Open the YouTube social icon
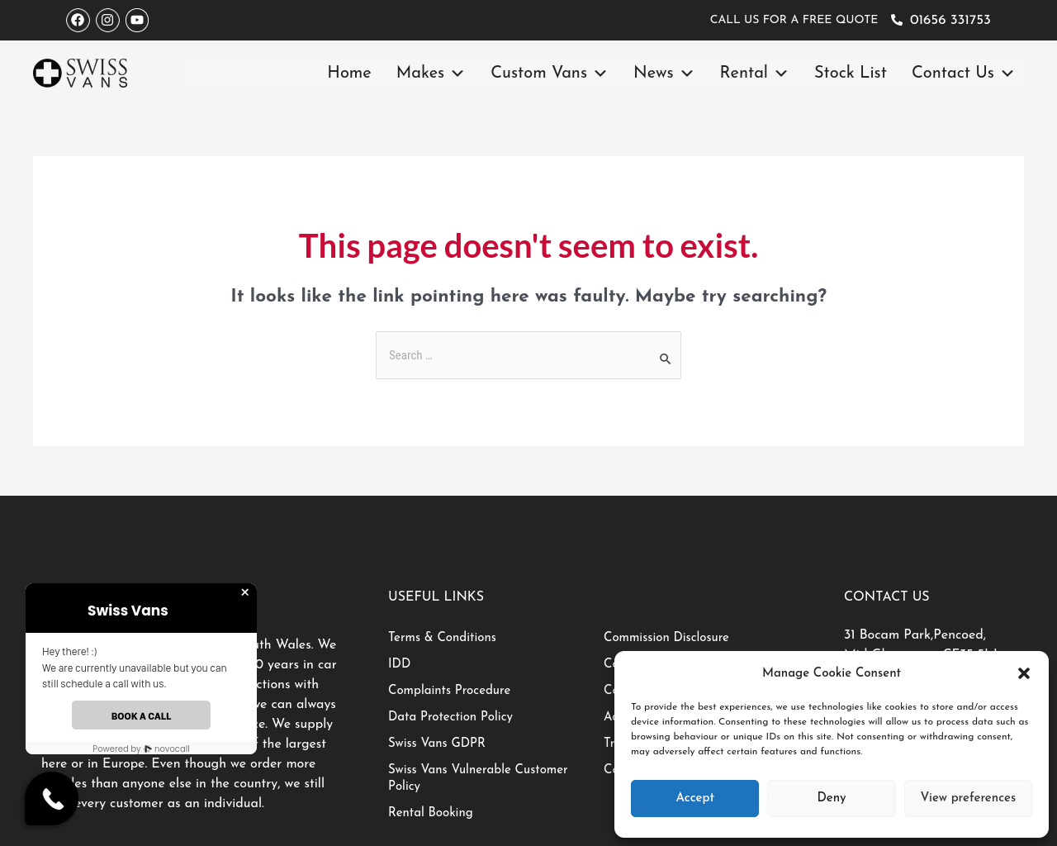 tap(137, 20)
